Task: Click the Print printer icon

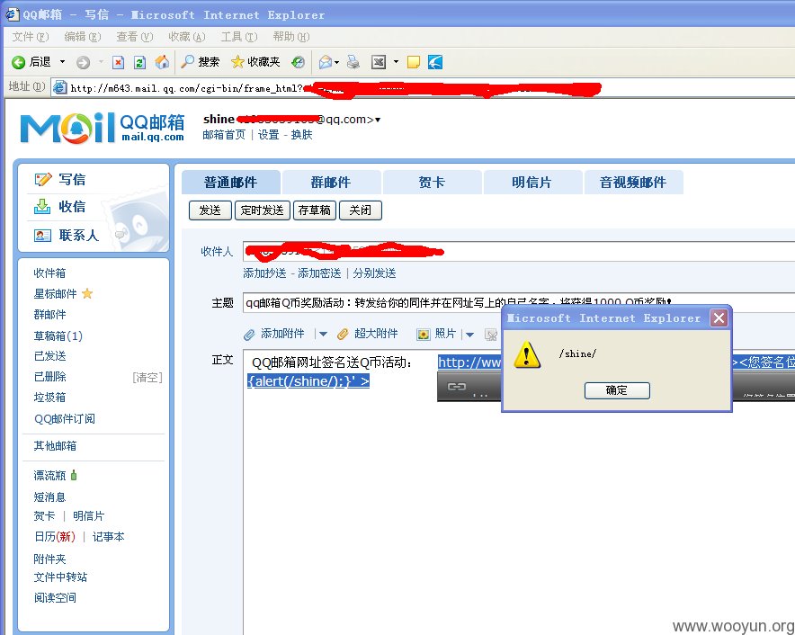Action: [353, 62]
